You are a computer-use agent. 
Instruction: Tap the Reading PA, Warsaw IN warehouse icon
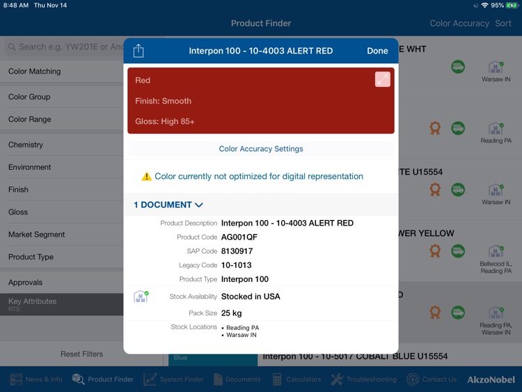496,313
